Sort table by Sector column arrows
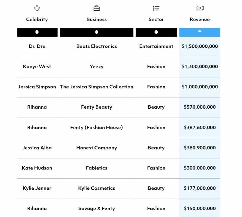This screenshot has height=217, width=242. (x=156, y=32)
